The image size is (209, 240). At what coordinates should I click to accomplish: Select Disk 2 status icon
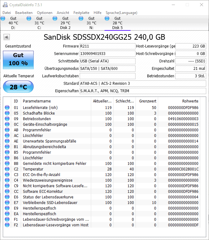pyautogui.click(x=55, y=18)
